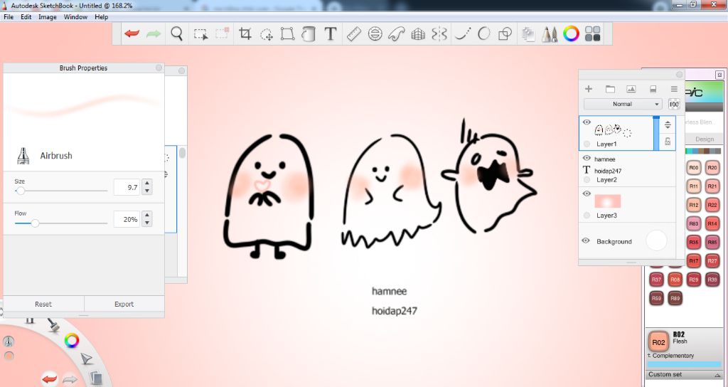Toggle the Symmetry tool
Viewport: 728px width, 387px height.
point(439,33)
